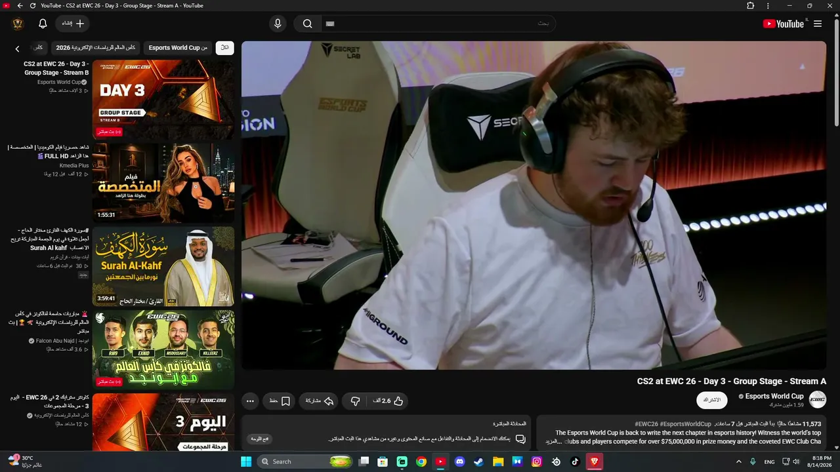This screenshot has height=472, width=840.
Task: Subscribe with the 'الاشتراك' button
Action: [712, 400]
